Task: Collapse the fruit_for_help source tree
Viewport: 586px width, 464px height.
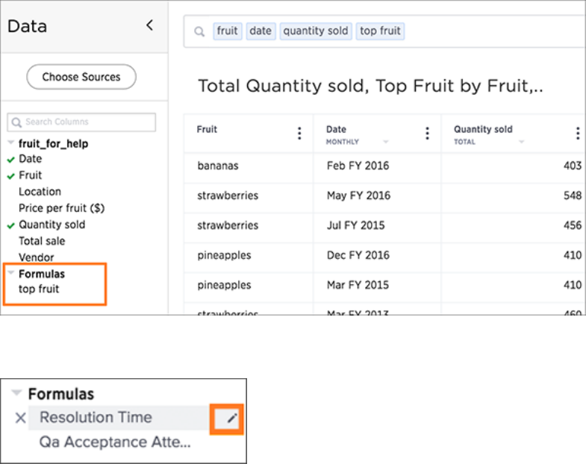Action: [11, 142]
